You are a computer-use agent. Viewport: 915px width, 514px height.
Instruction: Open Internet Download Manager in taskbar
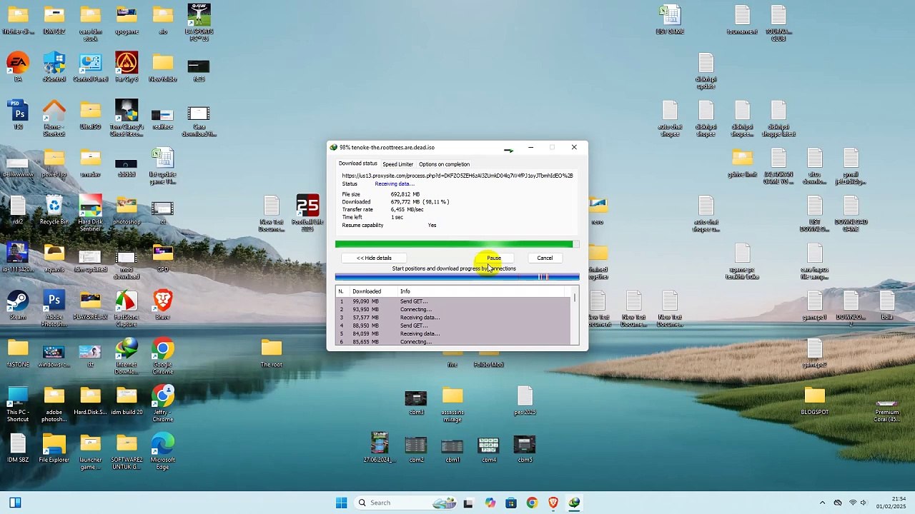tap(574, 503)
